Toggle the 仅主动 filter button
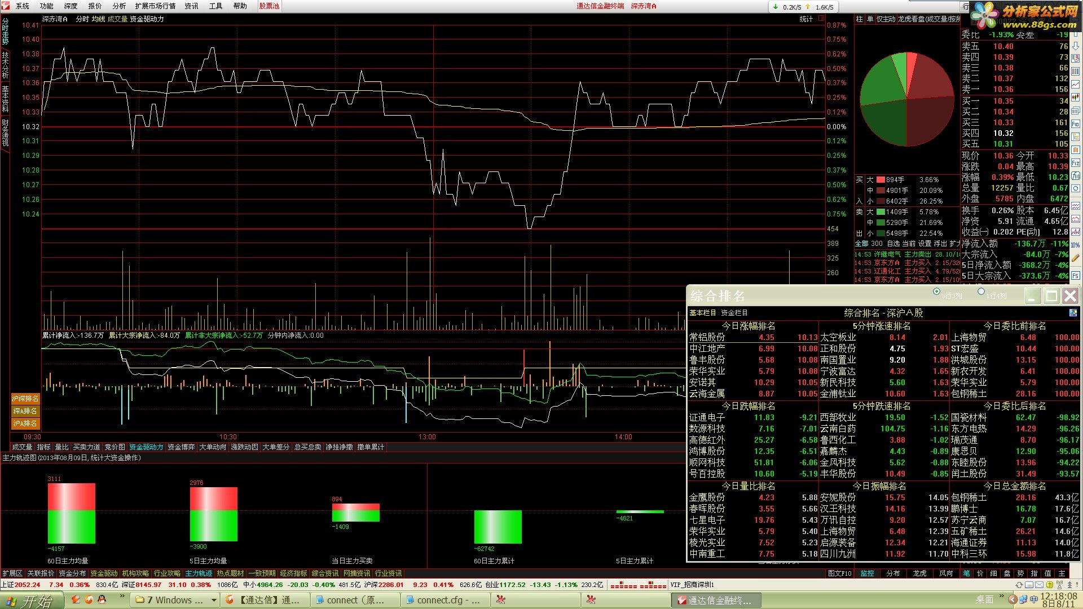The width and height of the screenshot is (1083, 609). tap(886, 19)
